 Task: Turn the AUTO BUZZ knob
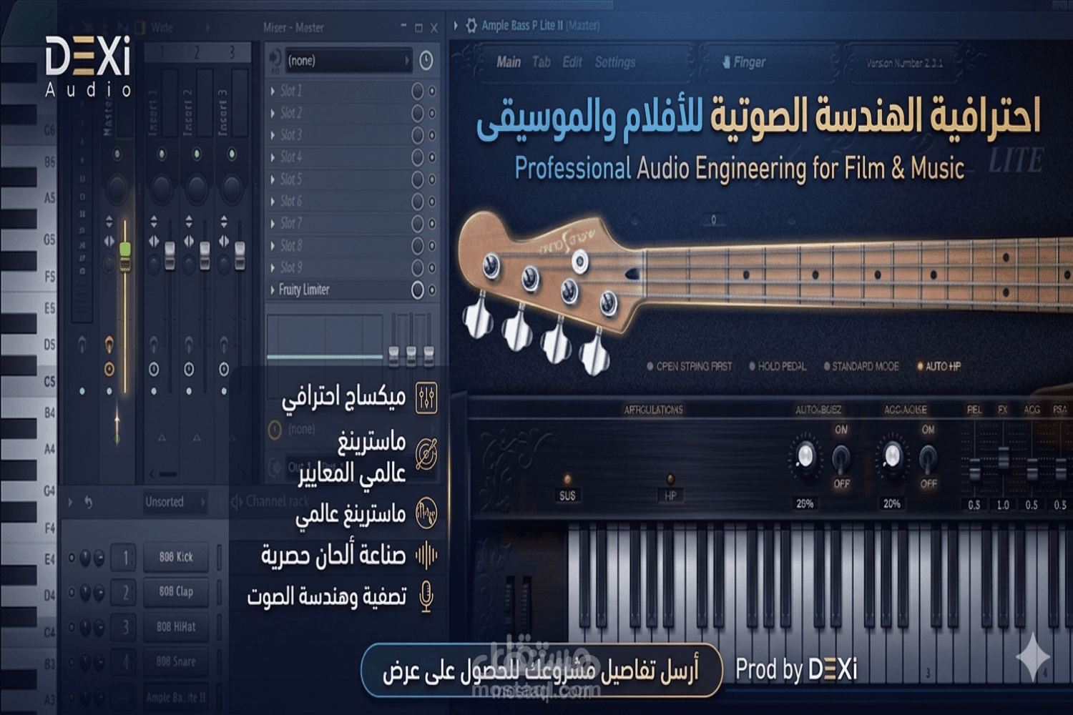point(805,455)
